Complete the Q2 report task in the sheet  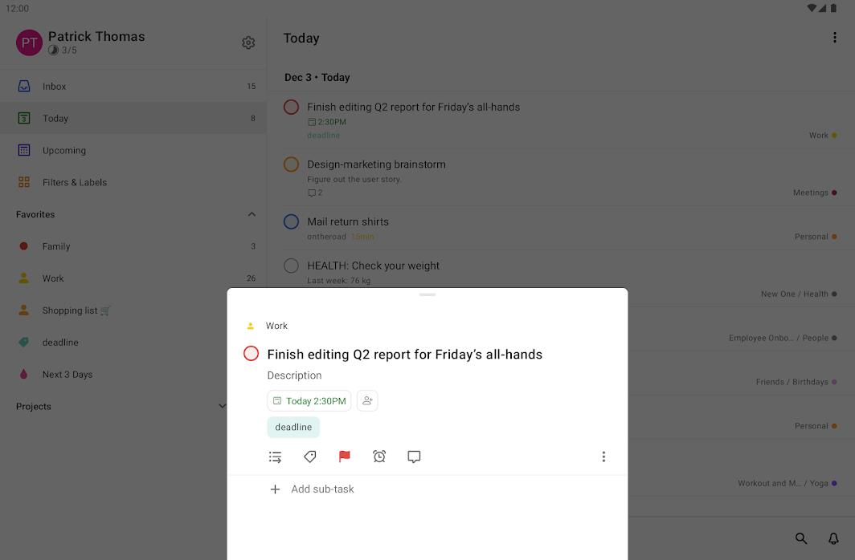pos(252,354)
